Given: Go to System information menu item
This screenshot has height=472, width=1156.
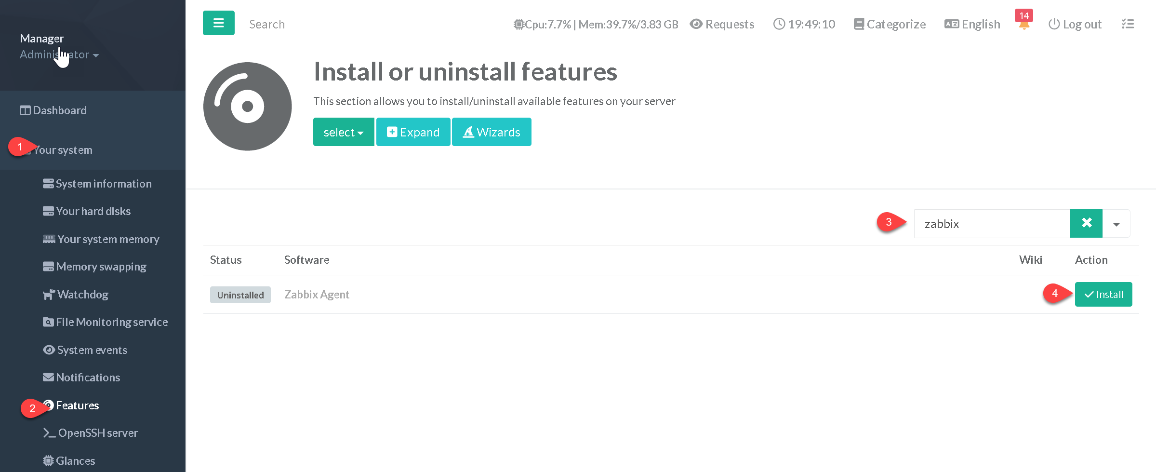Looking at the screenshot, I should tap(103, 184).
